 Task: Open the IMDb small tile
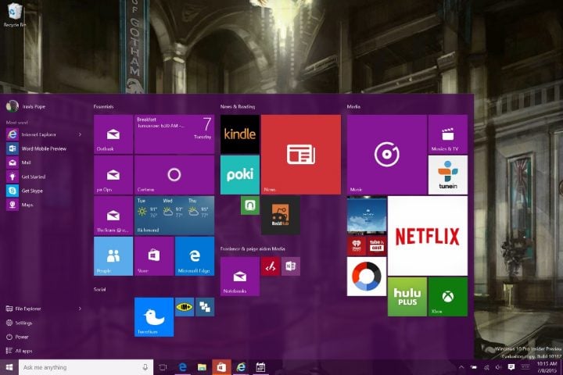tap(185, 307)
